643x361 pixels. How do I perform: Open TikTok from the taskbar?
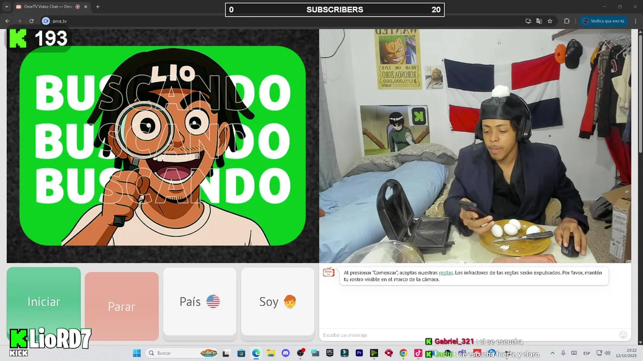coord(418,353)
